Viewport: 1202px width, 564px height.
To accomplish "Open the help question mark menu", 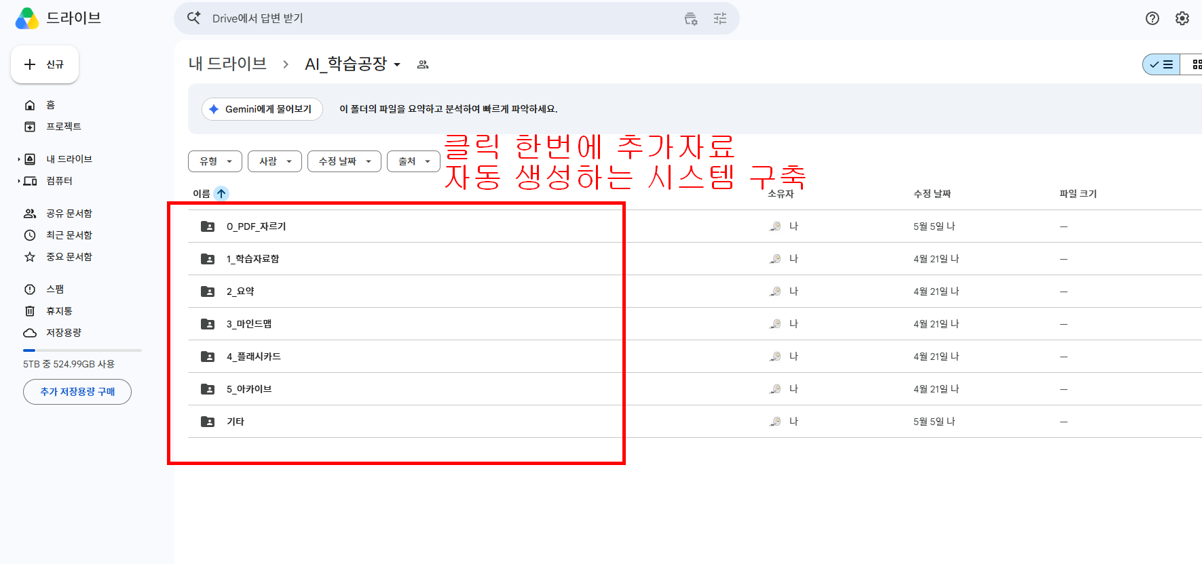I will 1152,18.
